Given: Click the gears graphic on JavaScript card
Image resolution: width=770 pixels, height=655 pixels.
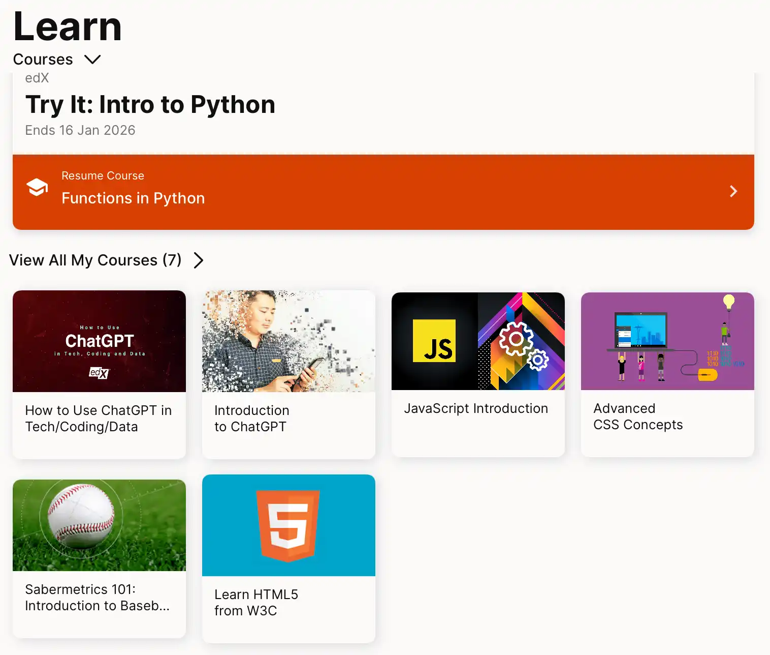Looking at the screenshot, I should pos(523,346).
